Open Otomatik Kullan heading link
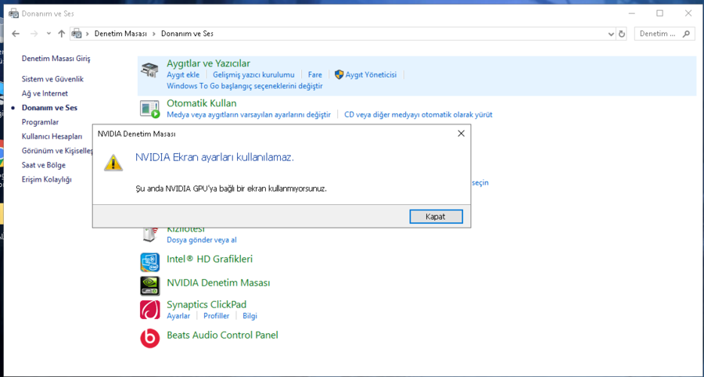This screenshot has height=377, width=704. tap(202, 103)
